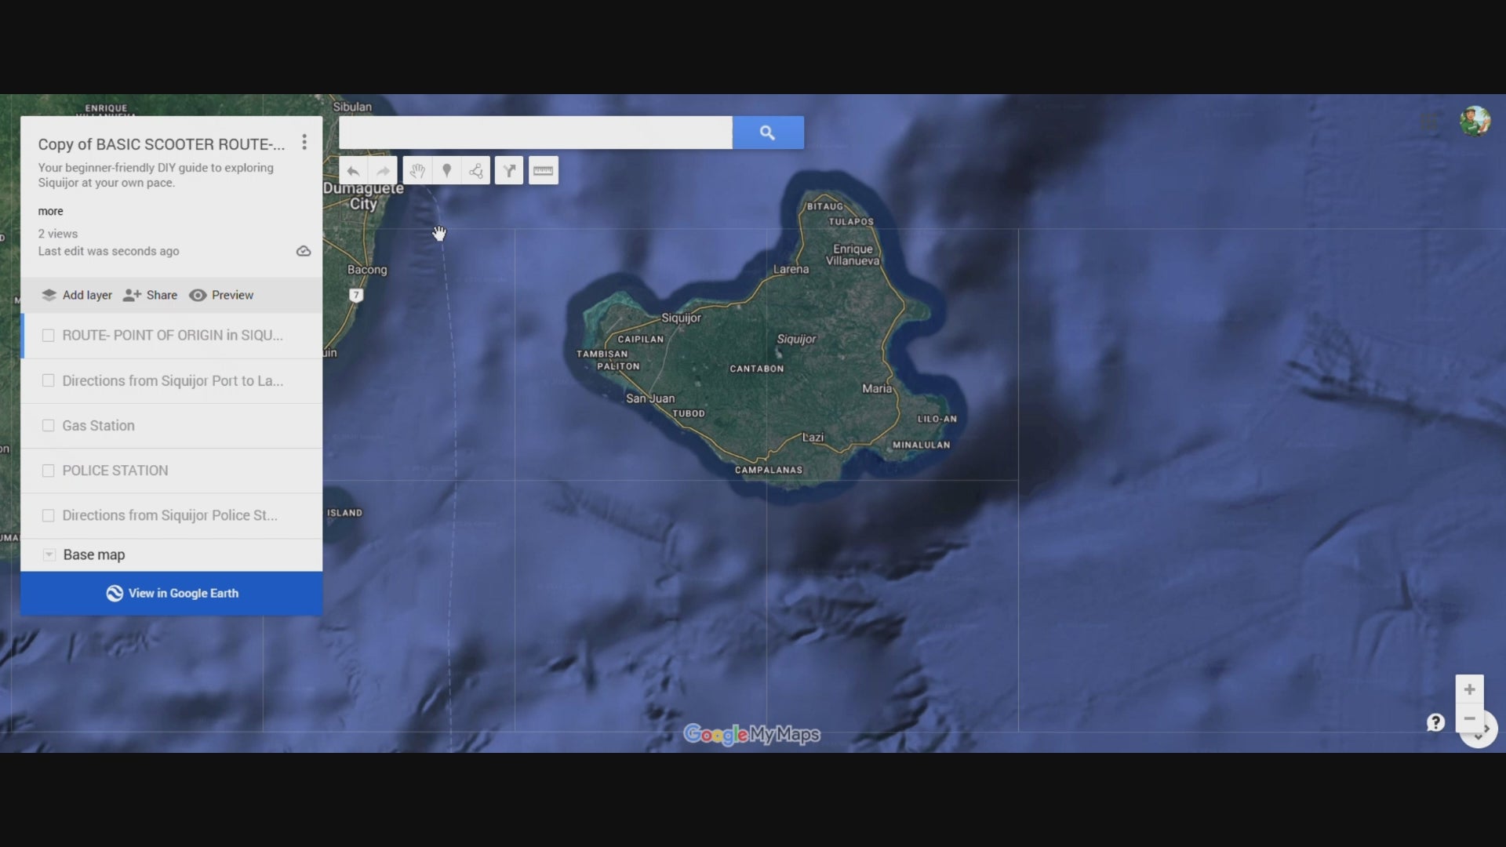Click the Undo arrow in the map toolbar
Screen dimensions: 1506x847
pos(354,171)
